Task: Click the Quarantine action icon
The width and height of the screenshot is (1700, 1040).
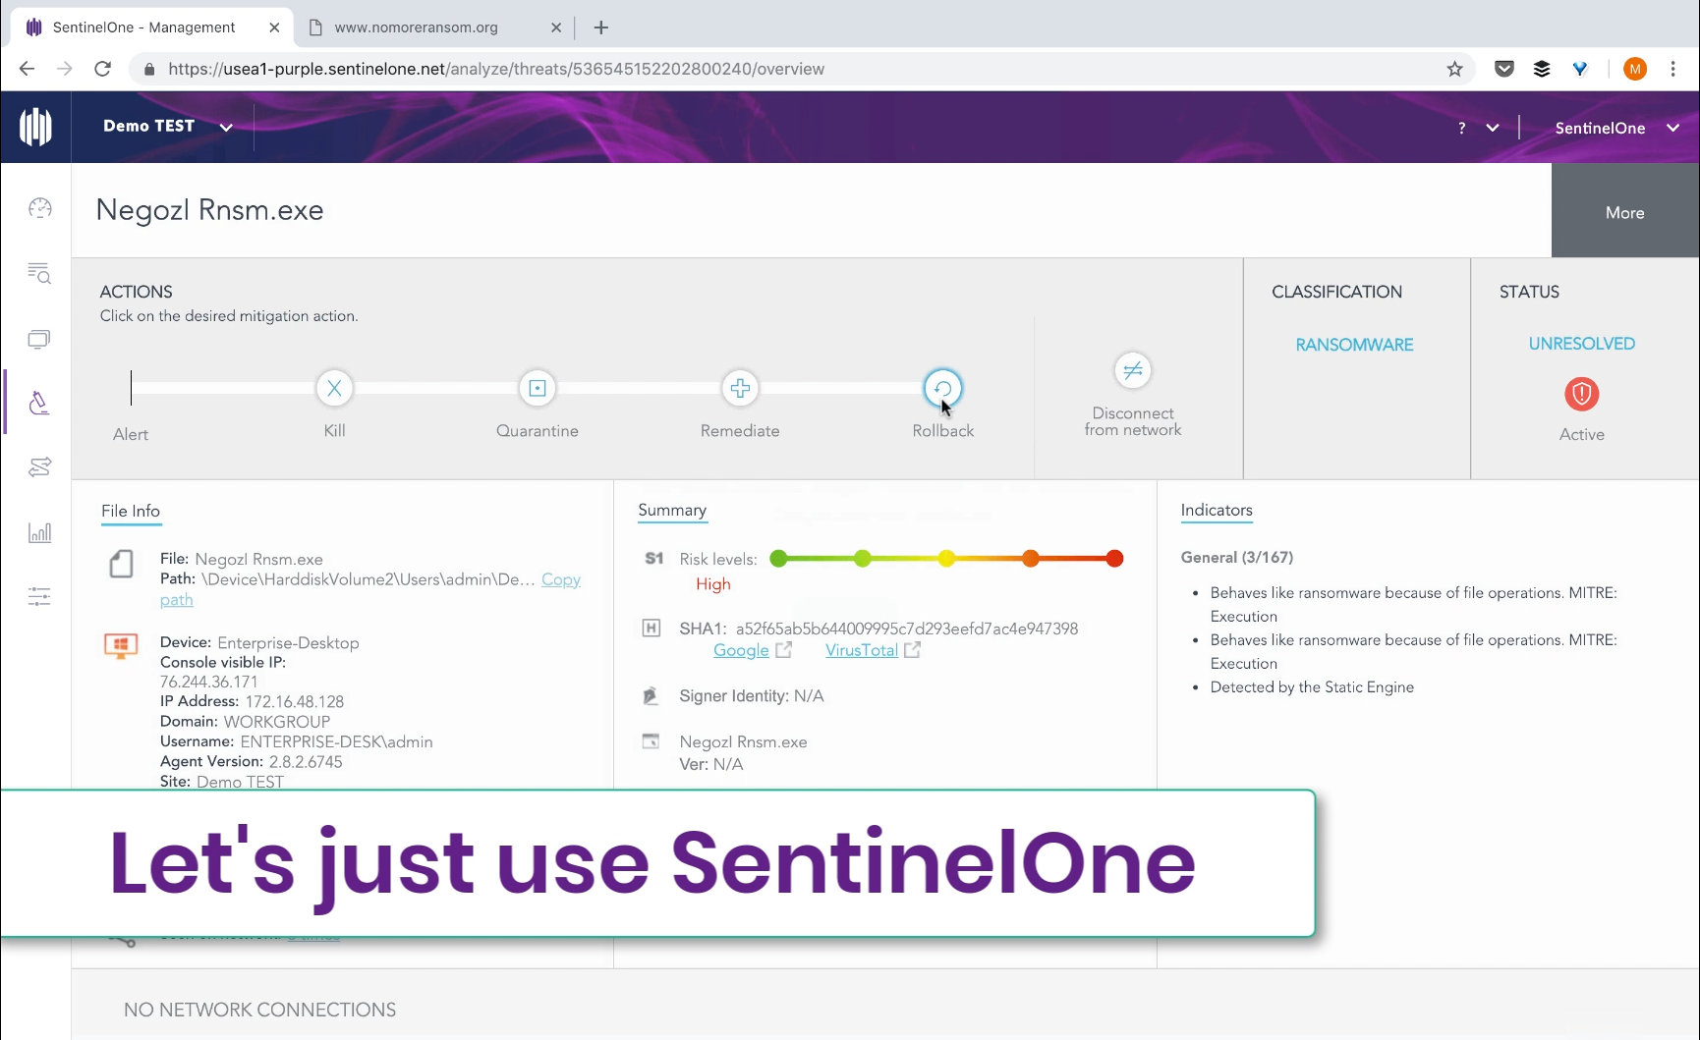Action: (538, 388)
